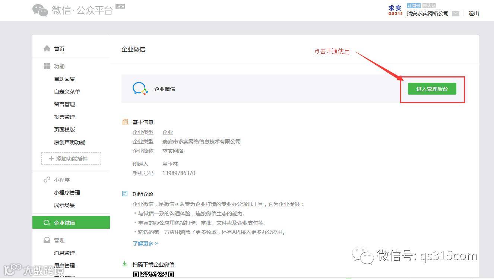The height and width of the screenshot is (279, 494).
Task: Go to 展示场景 in the sidebar
Action: coord(64,205)
